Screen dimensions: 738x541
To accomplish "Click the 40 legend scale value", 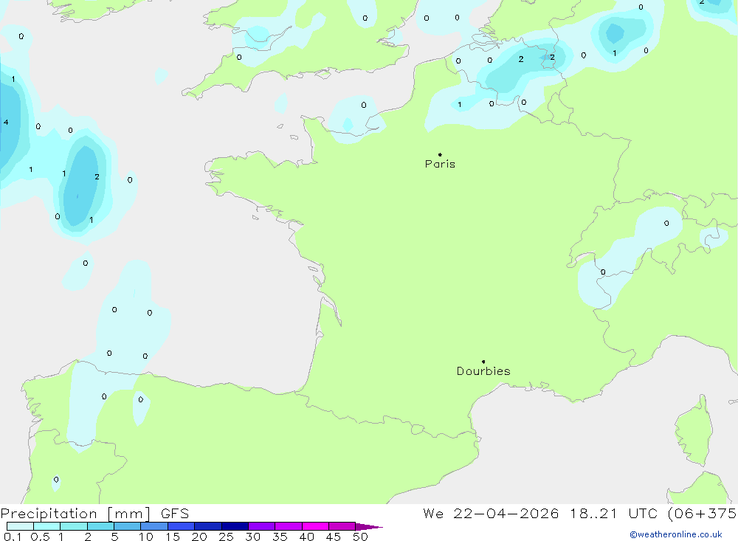I will pyautogui.click(x=307, y=537).
